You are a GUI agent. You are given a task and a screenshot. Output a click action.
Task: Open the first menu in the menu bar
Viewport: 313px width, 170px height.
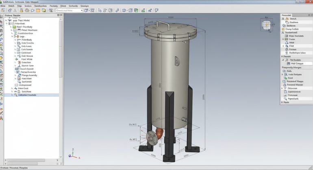[3, 6]
